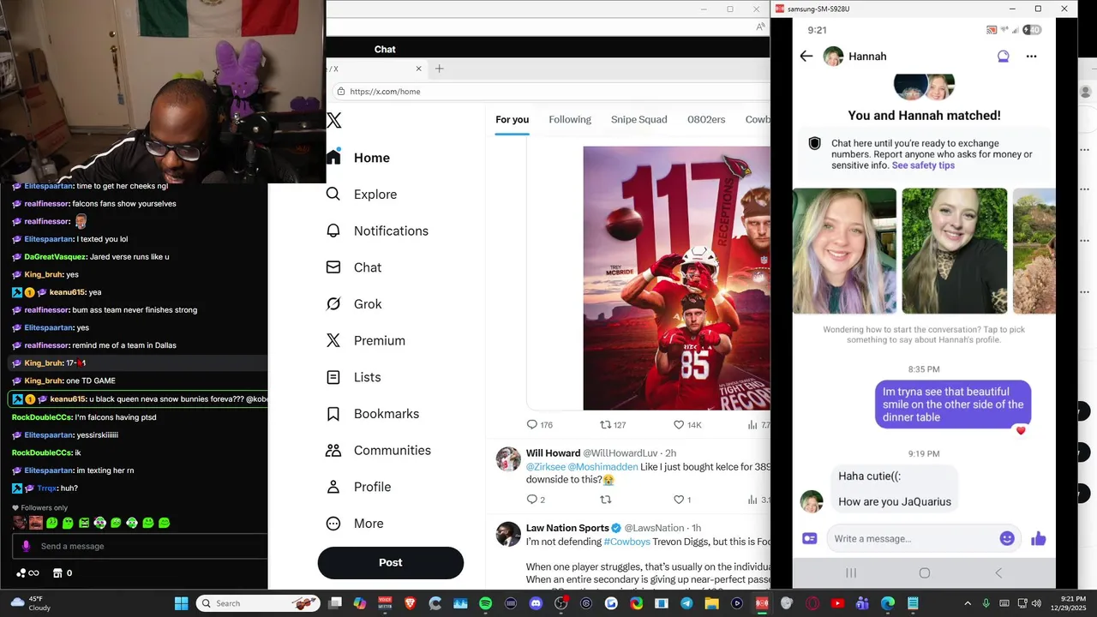
Task: Open Premium in the X sidebar
Action: 365,340
